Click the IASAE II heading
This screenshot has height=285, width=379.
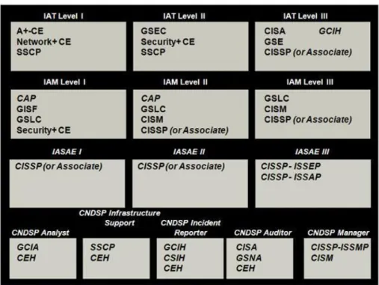[x=189, y=152]
